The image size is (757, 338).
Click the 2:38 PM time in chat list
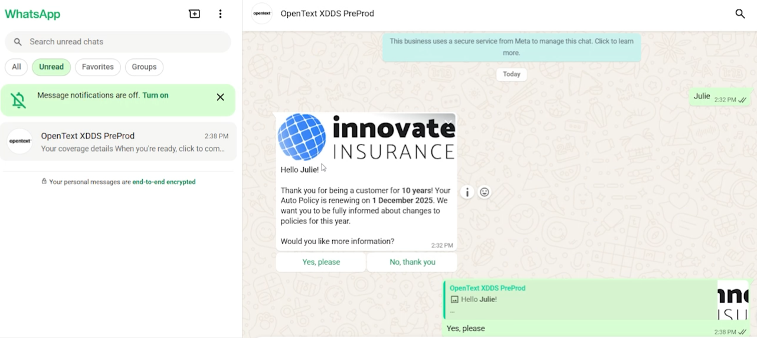[217, 136]
